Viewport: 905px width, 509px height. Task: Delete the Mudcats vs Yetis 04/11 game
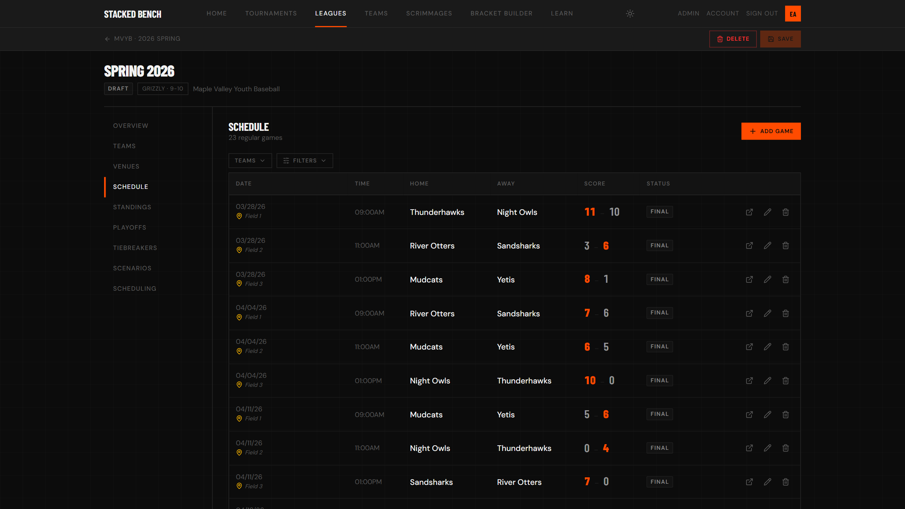[785, 414]
